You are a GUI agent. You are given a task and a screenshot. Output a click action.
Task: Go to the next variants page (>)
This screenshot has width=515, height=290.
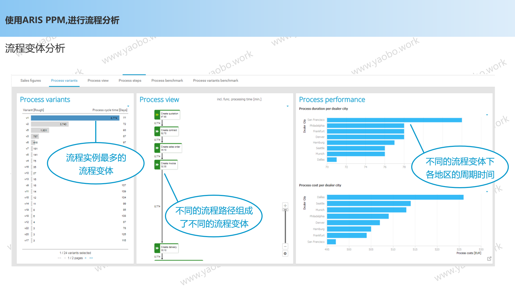pyautogui.click(x=86, y=258)
